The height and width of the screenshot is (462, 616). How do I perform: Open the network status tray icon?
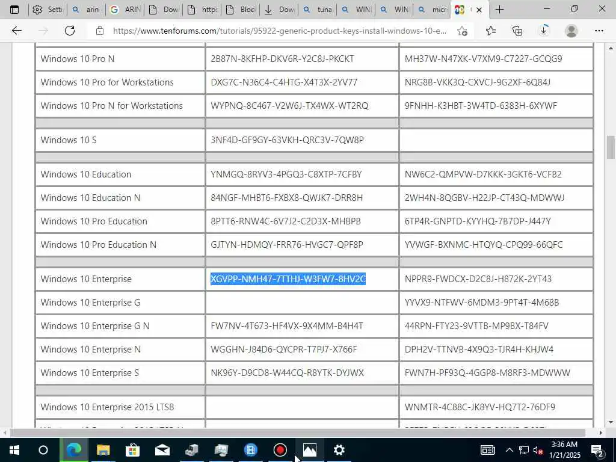click(x=523, y=450)
